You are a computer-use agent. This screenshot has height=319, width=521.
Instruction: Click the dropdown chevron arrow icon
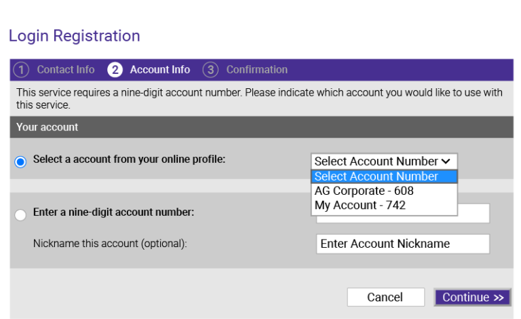point(446,162)
